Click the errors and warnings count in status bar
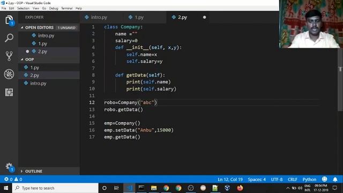Image resolution: width=343 pixels, height=193 pixels. point(13,180)
